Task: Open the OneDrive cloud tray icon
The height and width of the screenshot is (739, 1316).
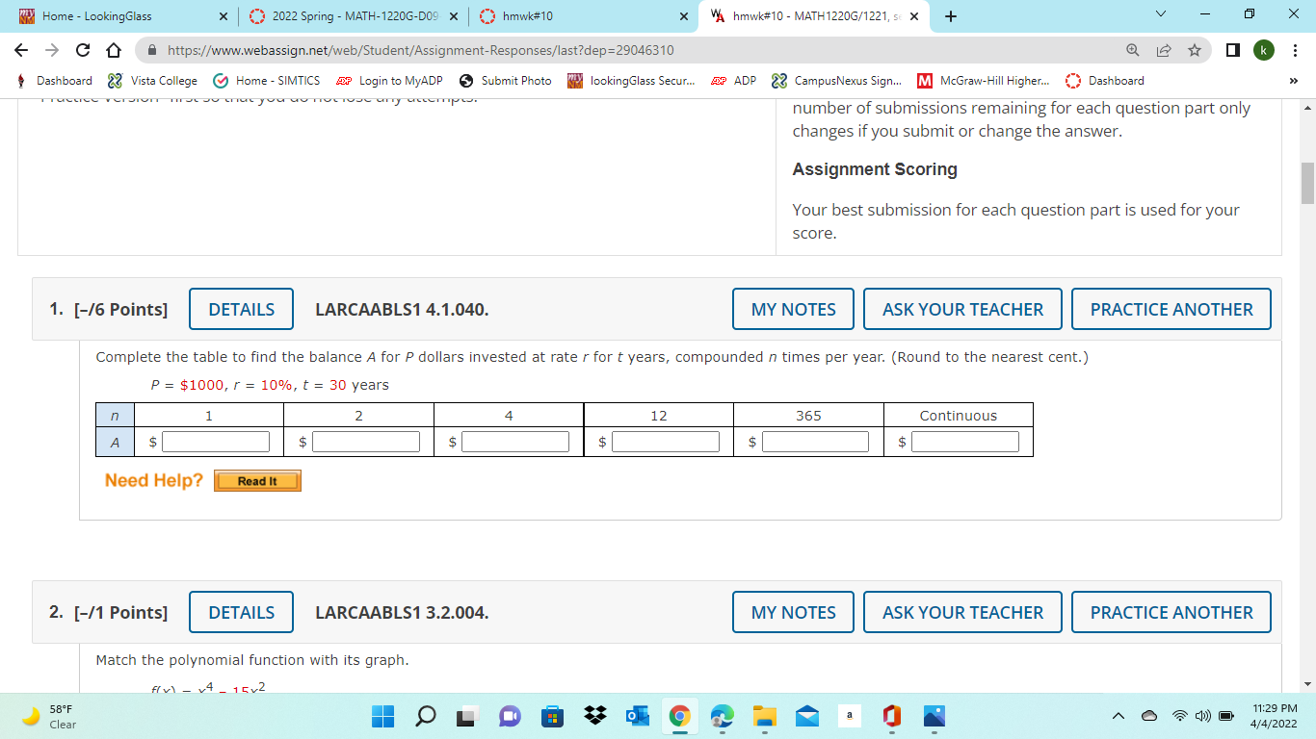Action: click(1149, 716)
